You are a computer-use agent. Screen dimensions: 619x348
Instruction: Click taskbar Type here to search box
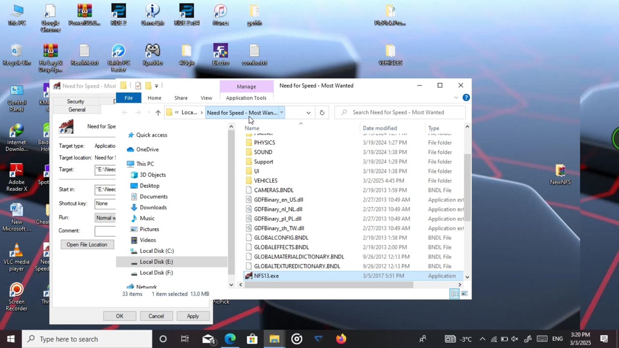tap(87, 339)
